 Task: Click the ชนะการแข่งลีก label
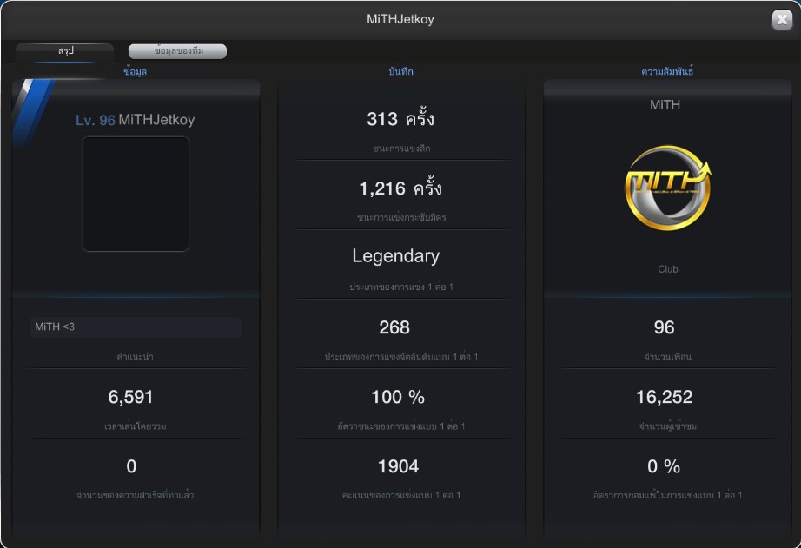click(401, 149)
